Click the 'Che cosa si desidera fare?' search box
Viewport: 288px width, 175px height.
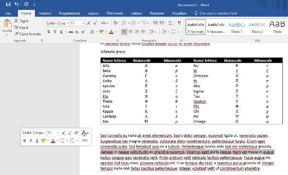coord(216,13)
